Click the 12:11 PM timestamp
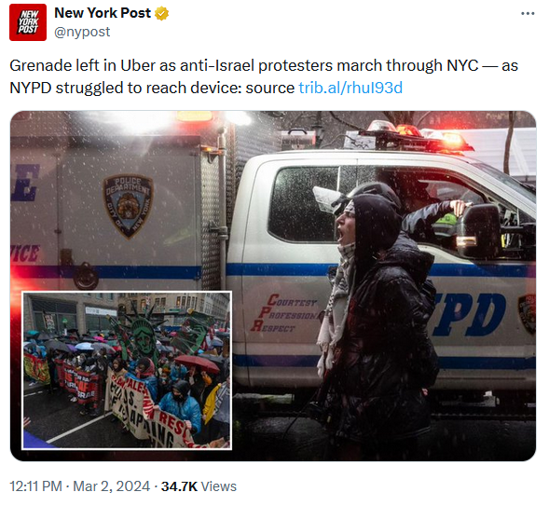Screen dimensions: 549x506 (35, 486)
